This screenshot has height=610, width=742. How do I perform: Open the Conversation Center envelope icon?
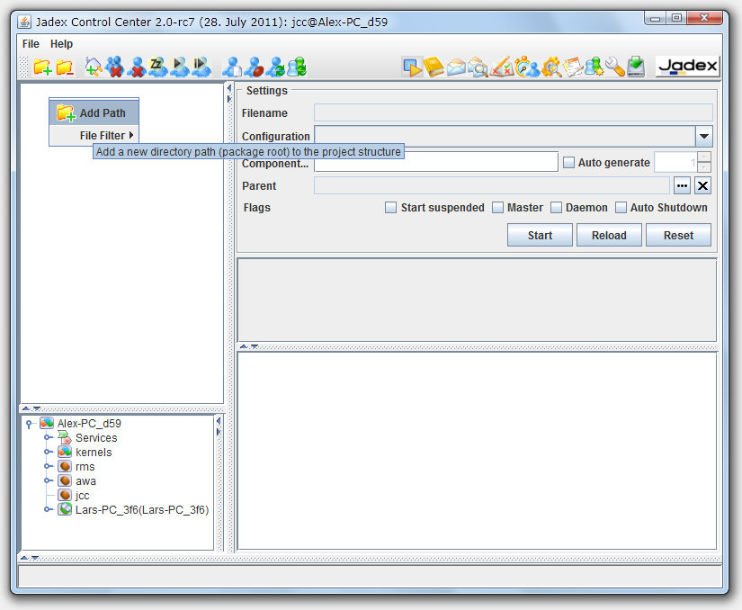(458, 66)
